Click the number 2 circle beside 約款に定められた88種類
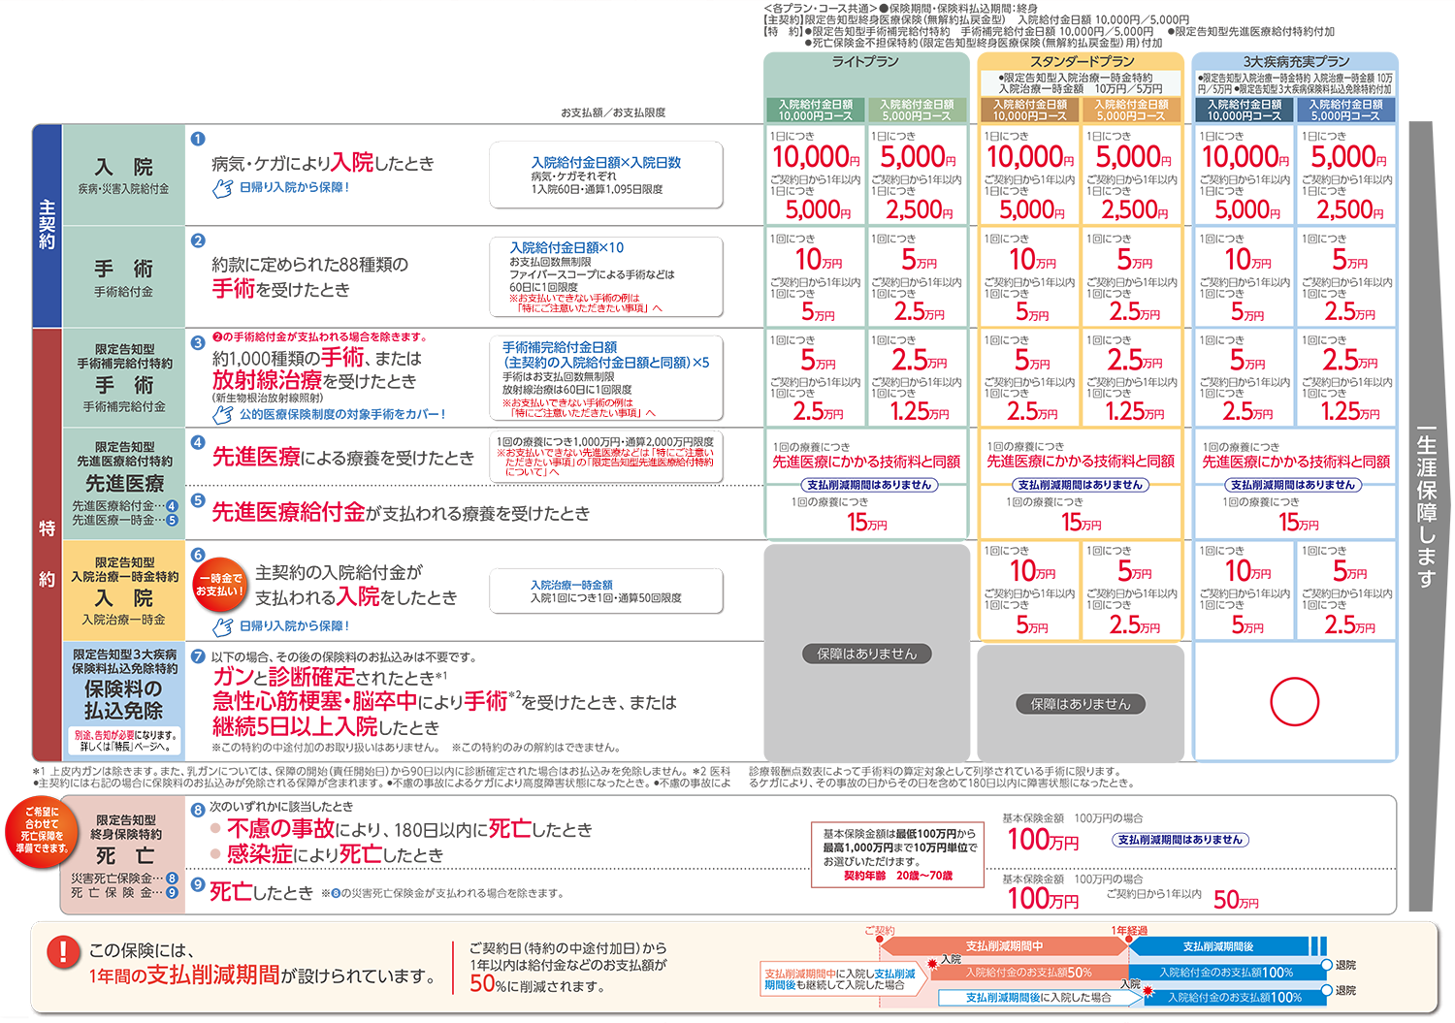Viewport: 1455px width, 1023px height. (198, 240)
